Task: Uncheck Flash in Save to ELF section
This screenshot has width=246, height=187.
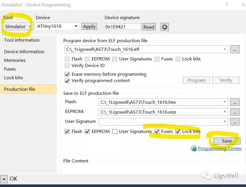Action: tap(67, 132)
